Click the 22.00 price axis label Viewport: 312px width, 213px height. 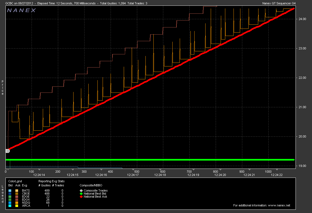tap(302, 78)
